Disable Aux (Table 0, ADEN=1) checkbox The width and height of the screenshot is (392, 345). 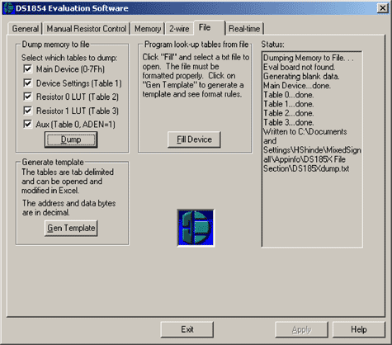28,124
